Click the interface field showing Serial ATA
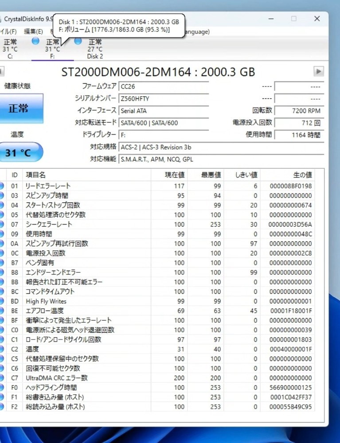340x443 pixels. click(164, 111)
